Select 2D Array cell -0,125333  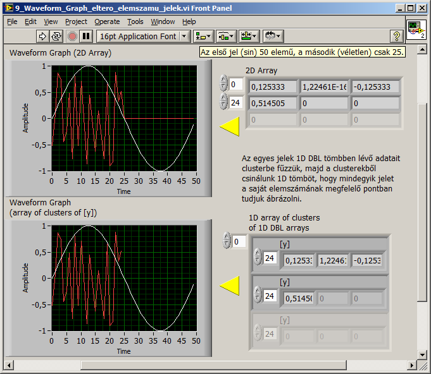(x=375, y=87)
